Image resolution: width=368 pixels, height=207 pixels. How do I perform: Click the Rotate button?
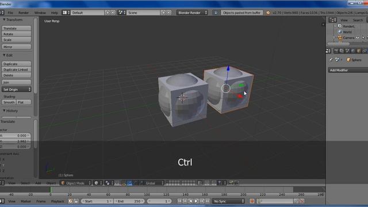click(x=17, y=34)
